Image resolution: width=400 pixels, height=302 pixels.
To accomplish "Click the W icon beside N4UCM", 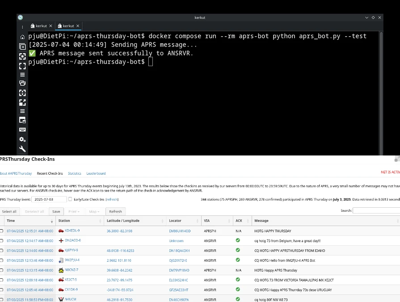I will 61,299.
